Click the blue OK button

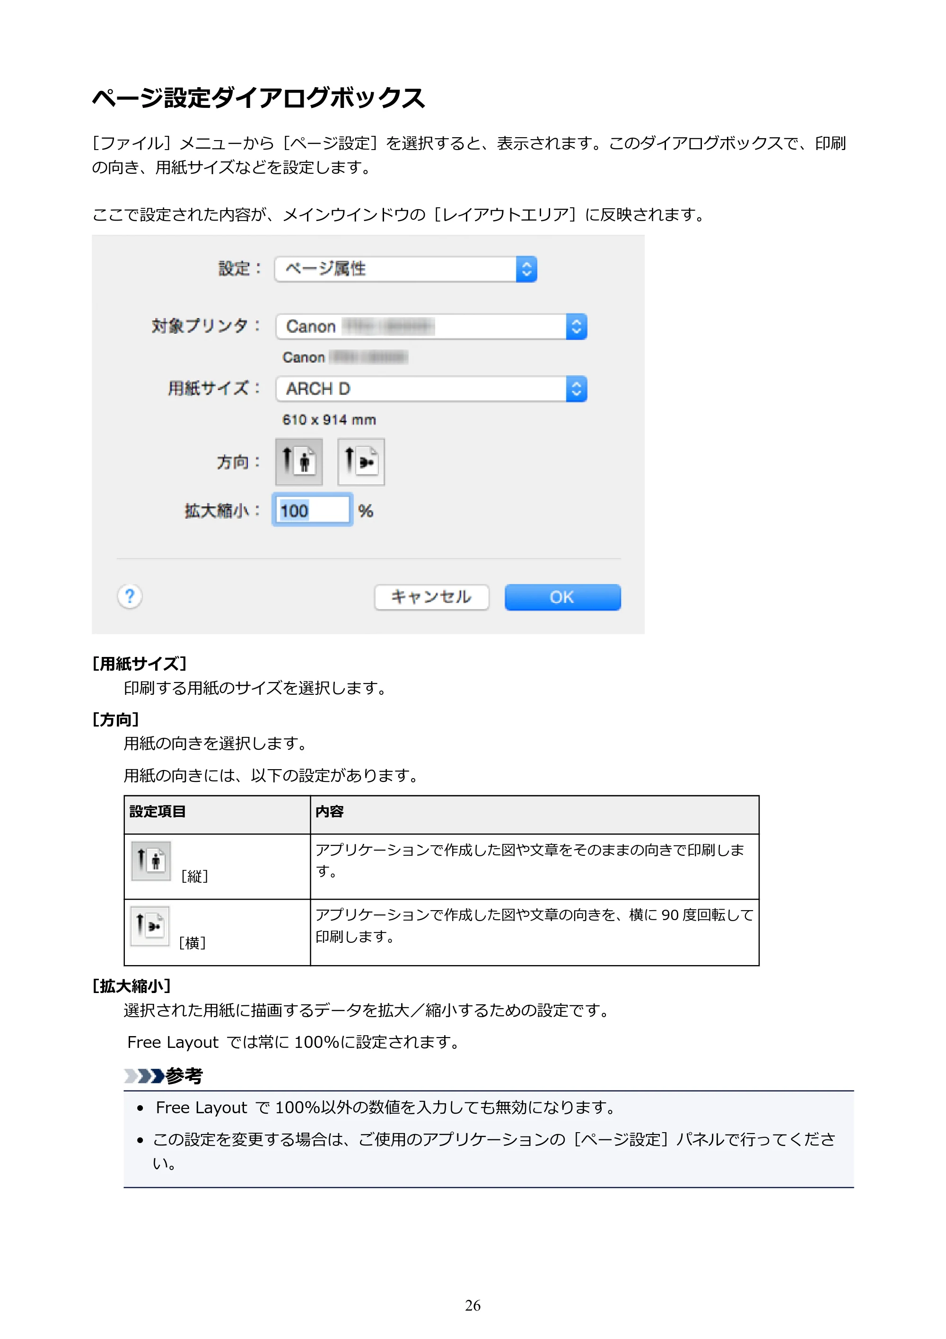(x=562, y=597)
